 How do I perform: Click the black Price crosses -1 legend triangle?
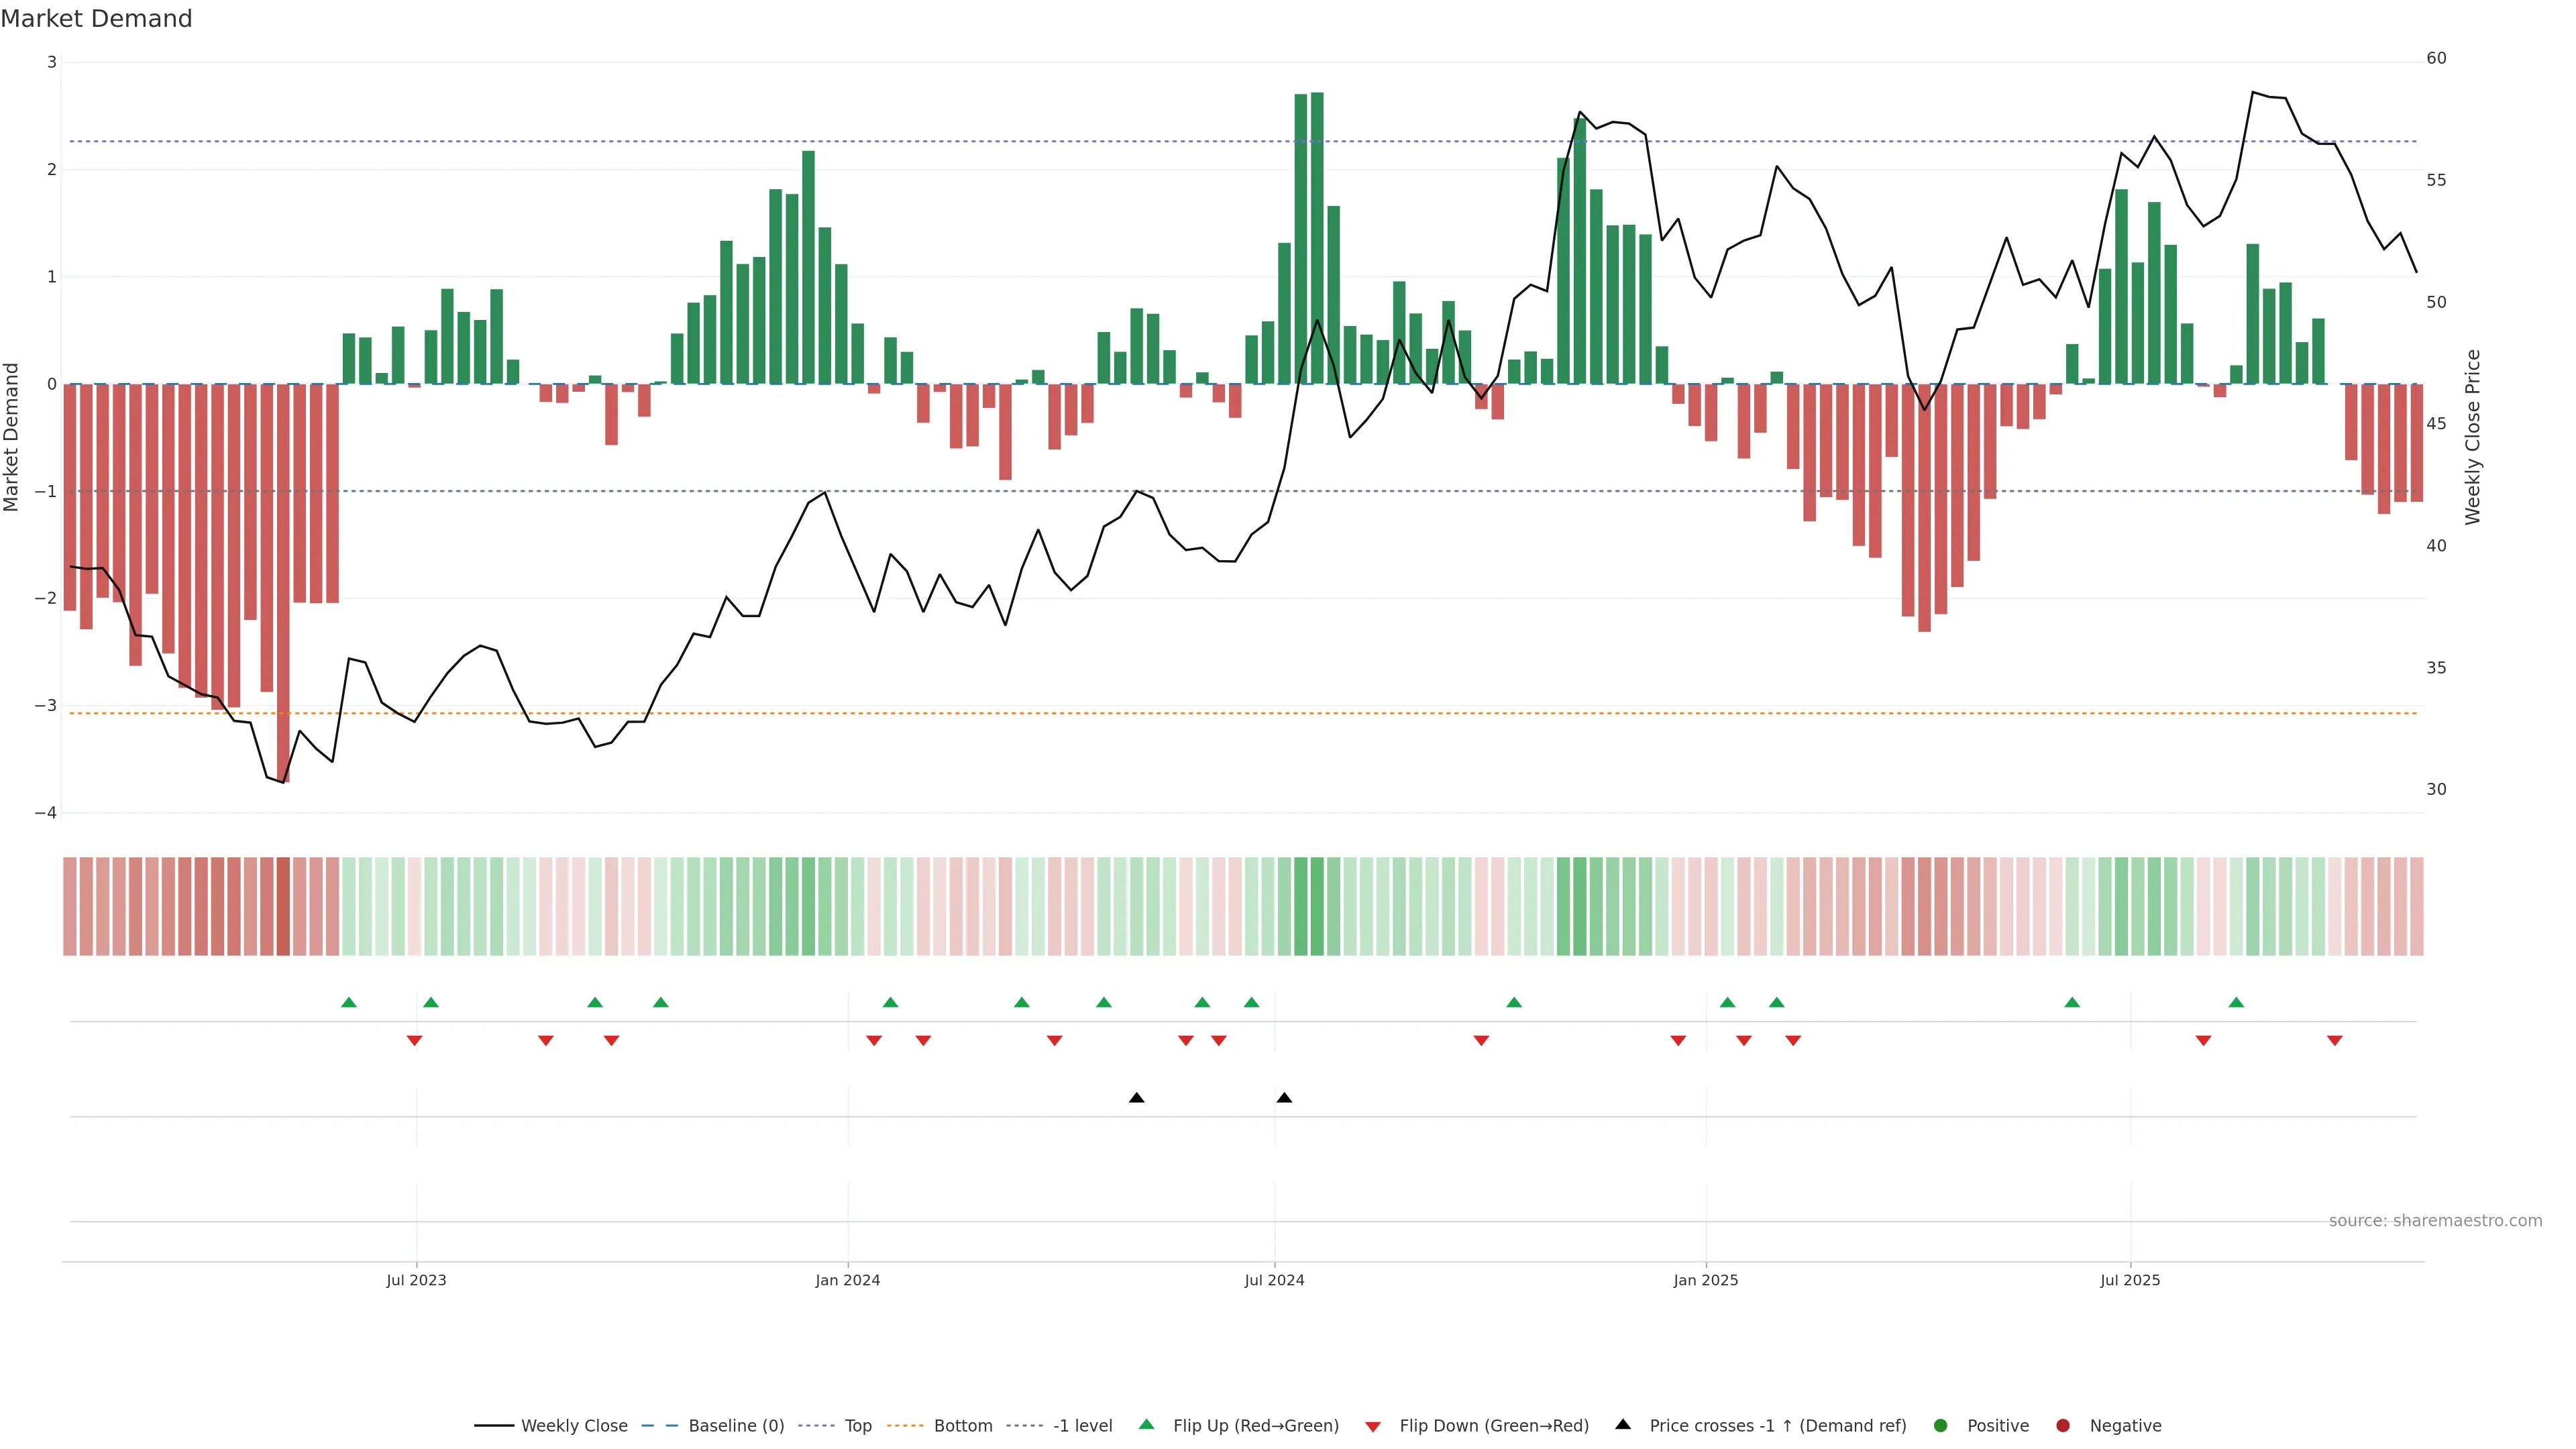point(1623,1425)
